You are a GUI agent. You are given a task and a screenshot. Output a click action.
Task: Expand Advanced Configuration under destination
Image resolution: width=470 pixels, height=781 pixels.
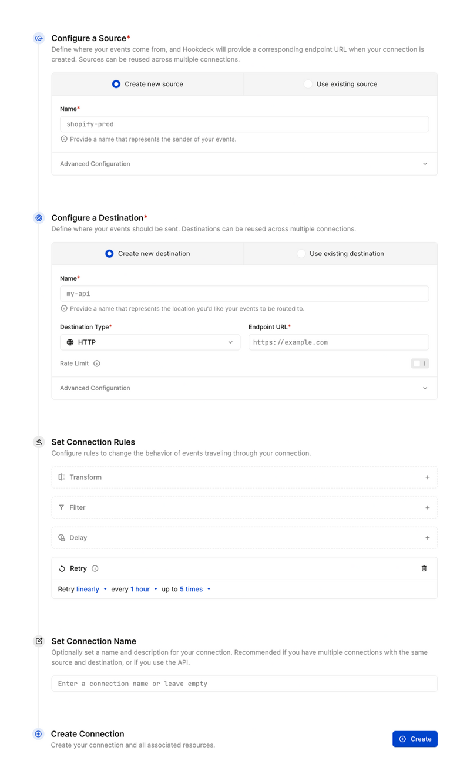click(244, 388)
